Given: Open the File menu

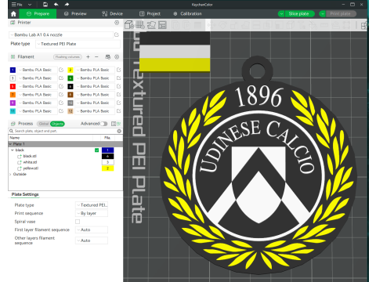Looking at the screenshot, I should [17, 5].
